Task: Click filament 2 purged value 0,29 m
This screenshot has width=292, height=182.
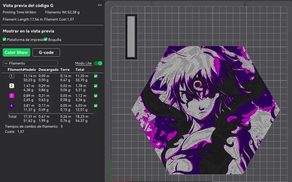Action: (44, 86)
